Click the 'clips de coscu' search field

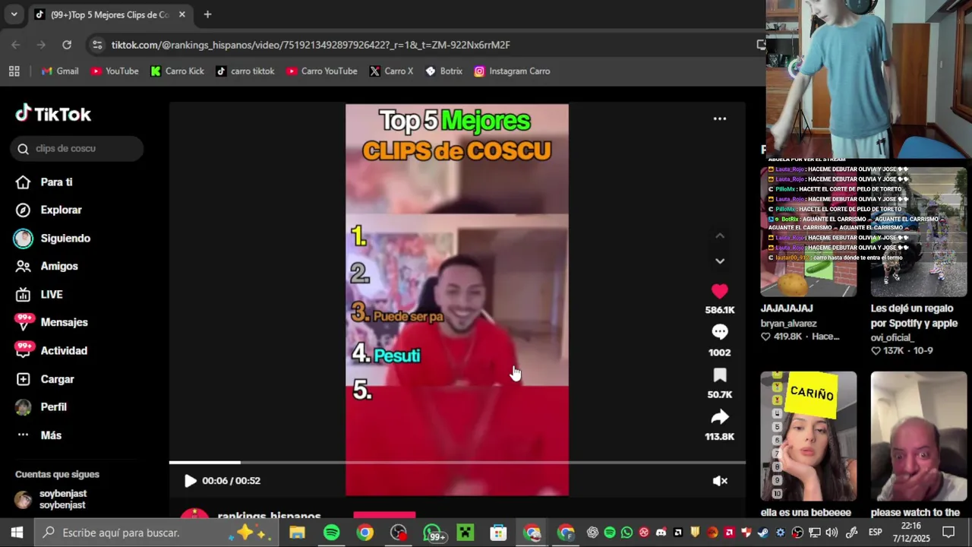[77, 148]
